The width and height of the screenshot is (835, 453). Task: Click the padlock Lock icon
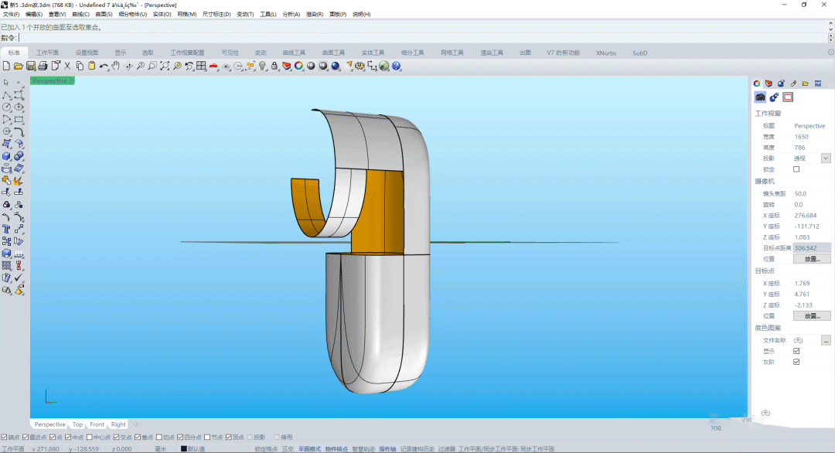(x=274, y=66)
